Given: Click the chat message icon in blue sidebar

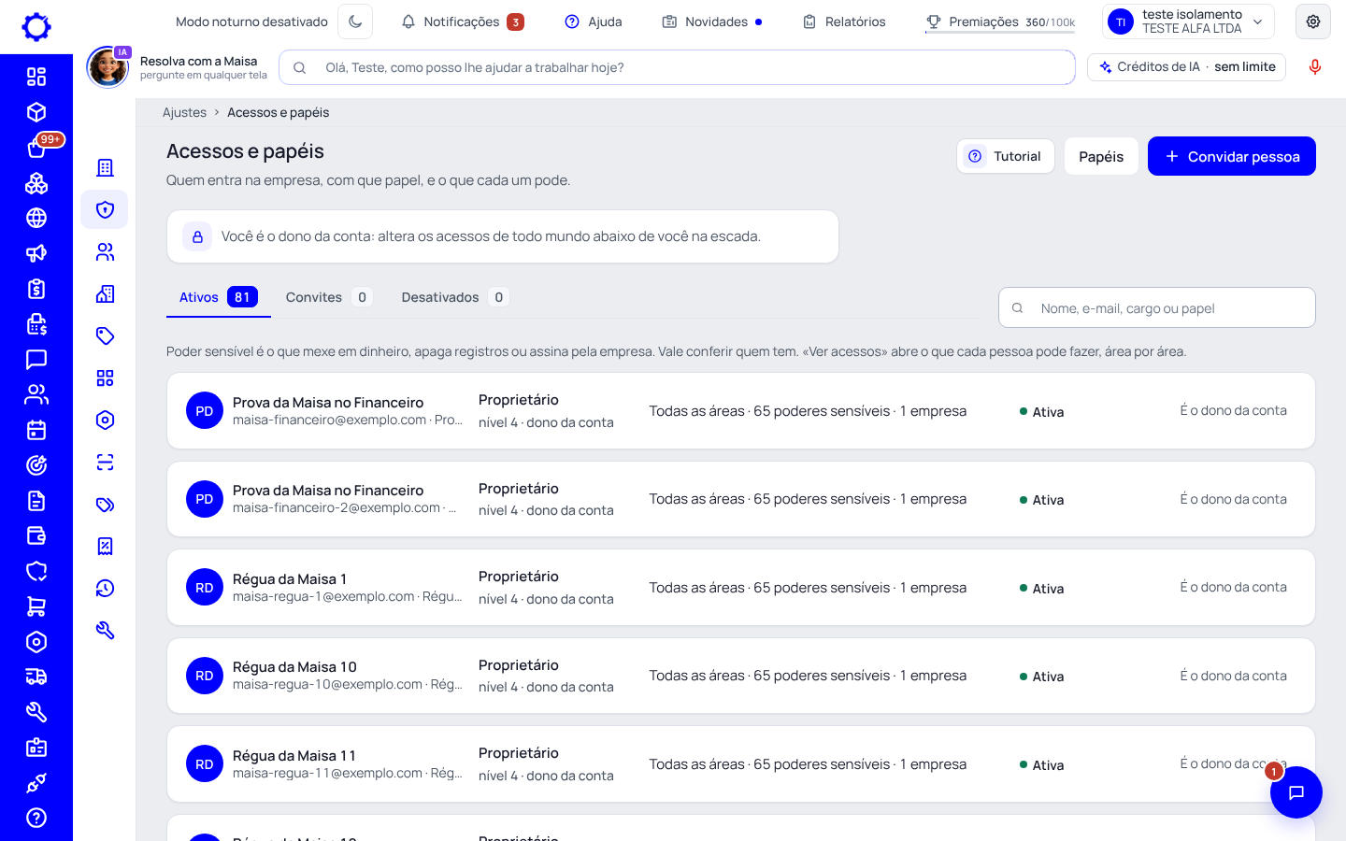Looking at the screenshot, I should 36,359.
